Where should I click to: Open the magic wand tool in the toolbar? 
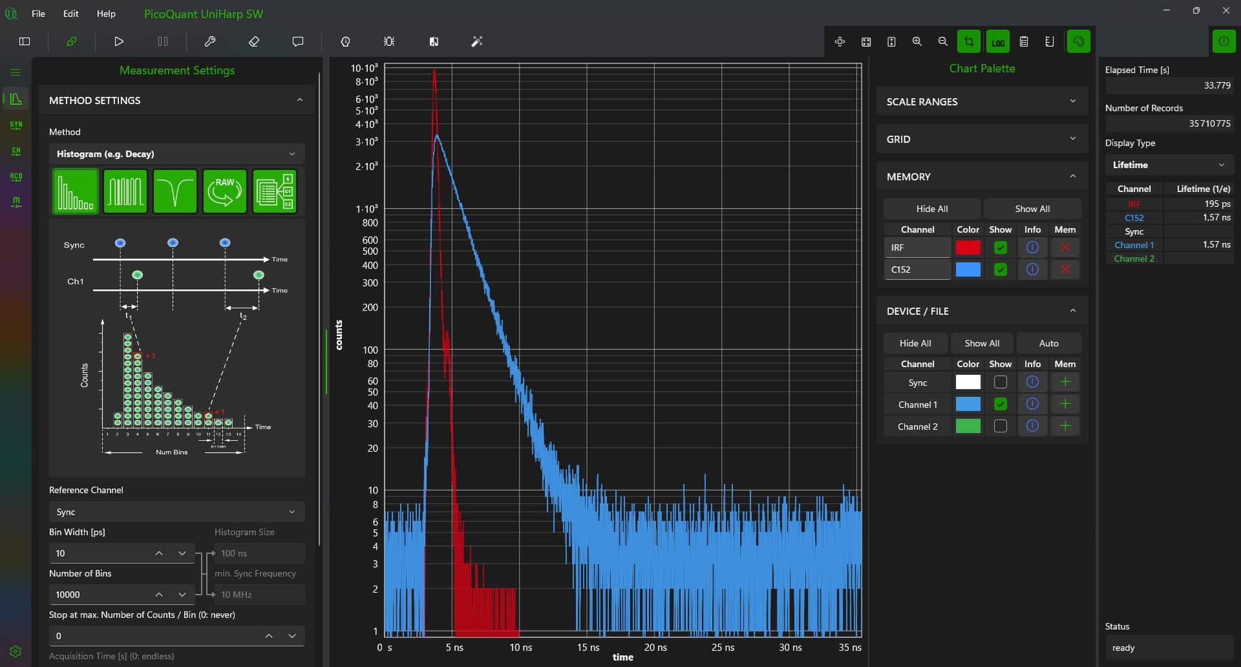point(477,41)
